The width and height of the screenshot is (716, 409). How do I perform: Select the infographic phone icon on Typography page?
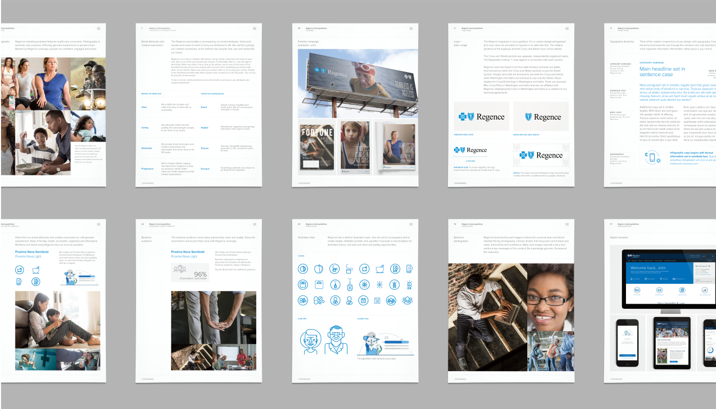(x=653, y=157)
